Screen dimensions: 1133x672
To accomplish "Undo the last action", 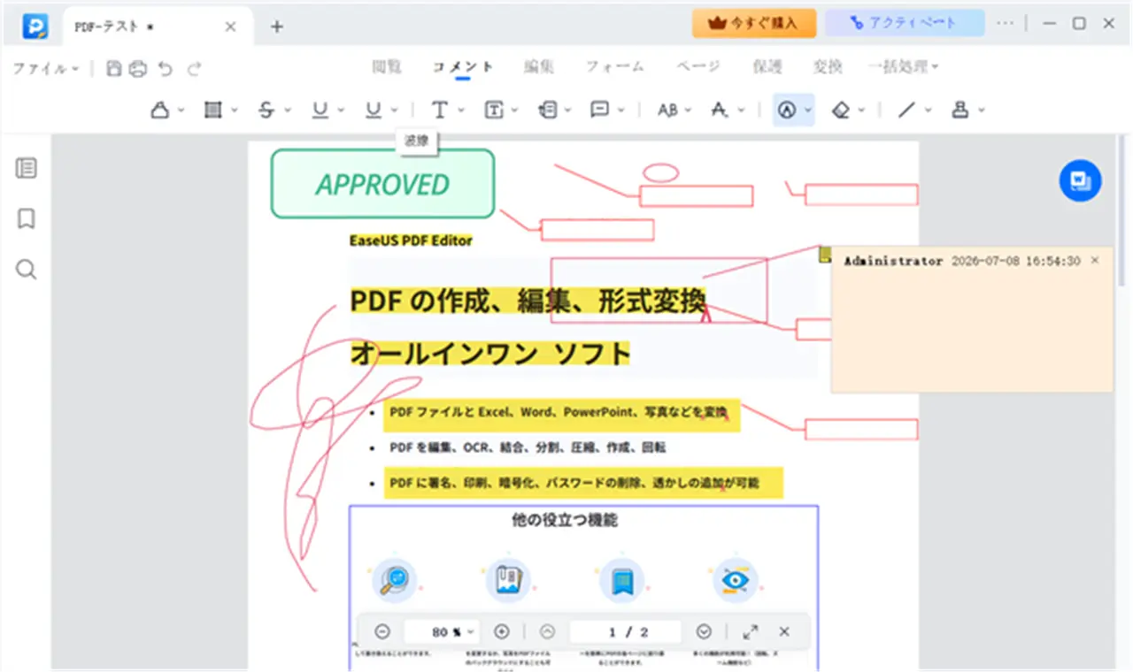I will [166, 68].
